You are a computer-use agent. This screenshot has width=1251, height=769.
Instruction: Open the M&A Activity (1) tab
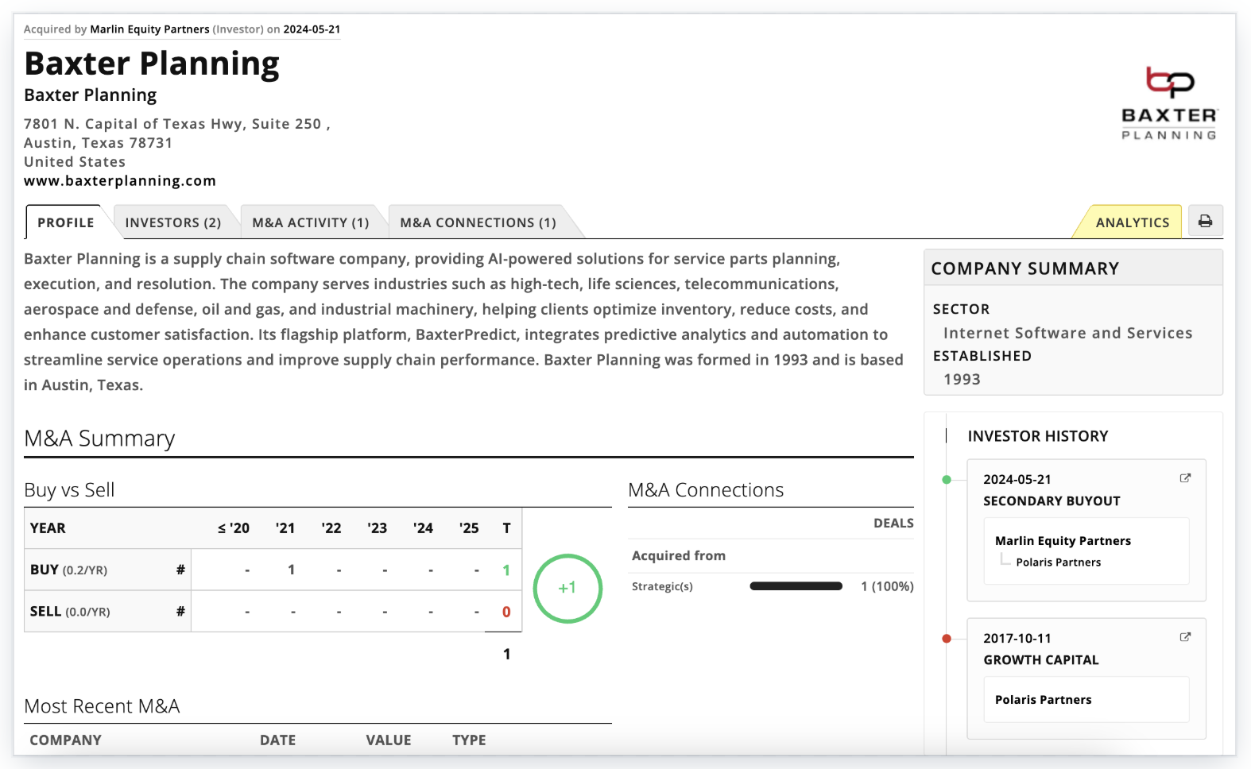[311, 222]
